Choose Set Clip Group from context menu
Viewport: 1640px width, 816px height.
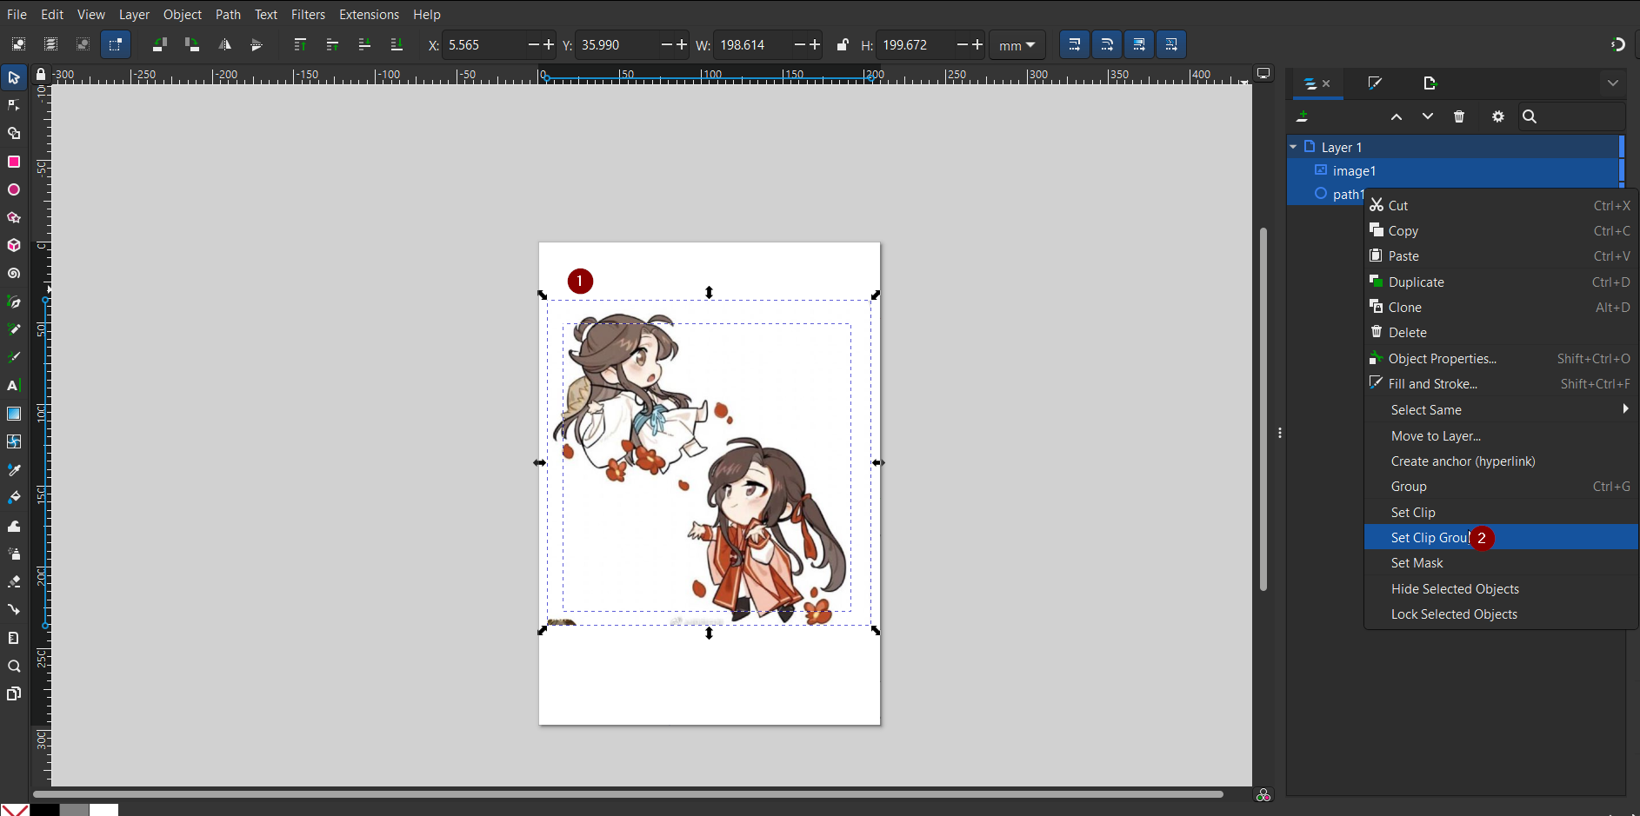point(1501,537)
